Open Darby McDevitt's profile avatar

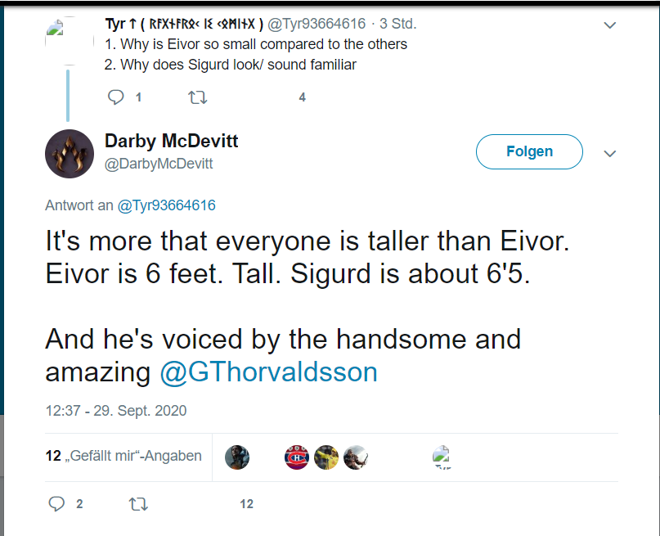pos(70,153)
